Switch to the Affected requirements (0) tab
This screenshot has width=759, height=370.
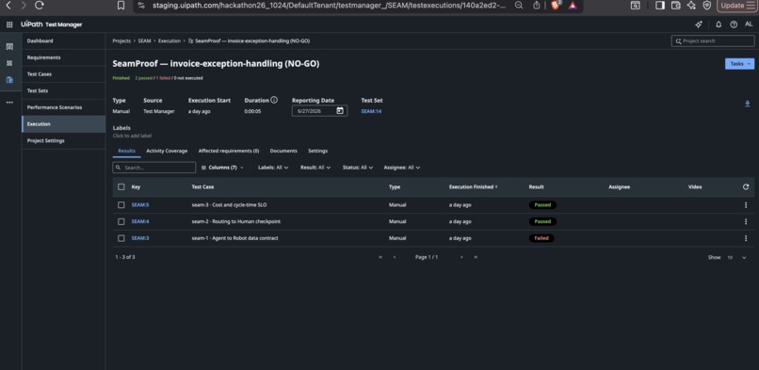(229, 151)
